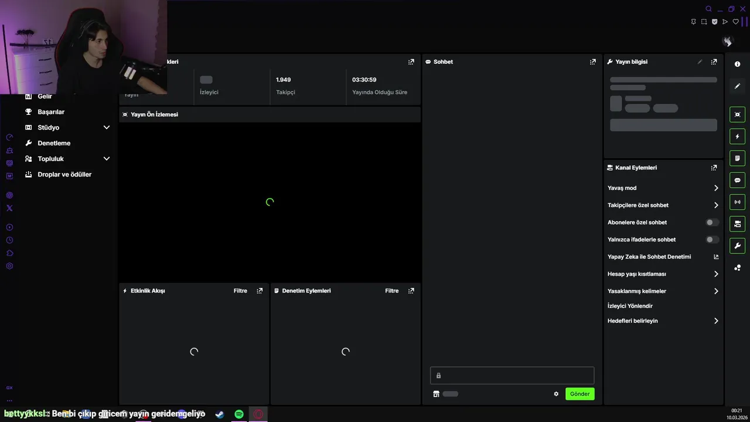Click the chat message input field
Screen dimensions: 750x422
512,376
